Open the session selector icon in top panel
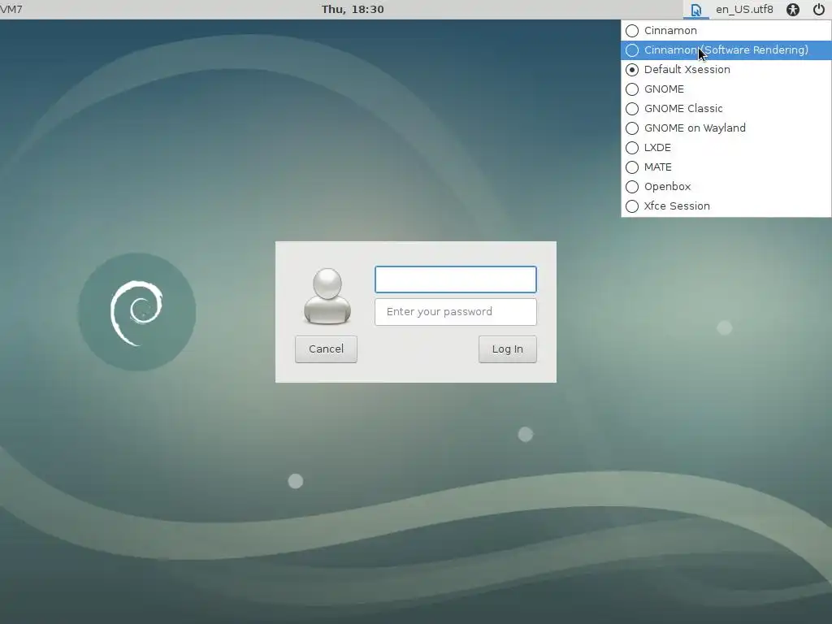This screenshot has width=832, height=624. tap(695, 10)
